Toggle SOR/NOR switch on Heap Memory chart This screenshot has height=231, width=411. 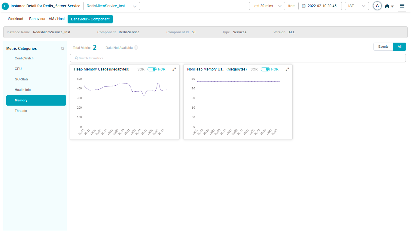pos(152,69)
